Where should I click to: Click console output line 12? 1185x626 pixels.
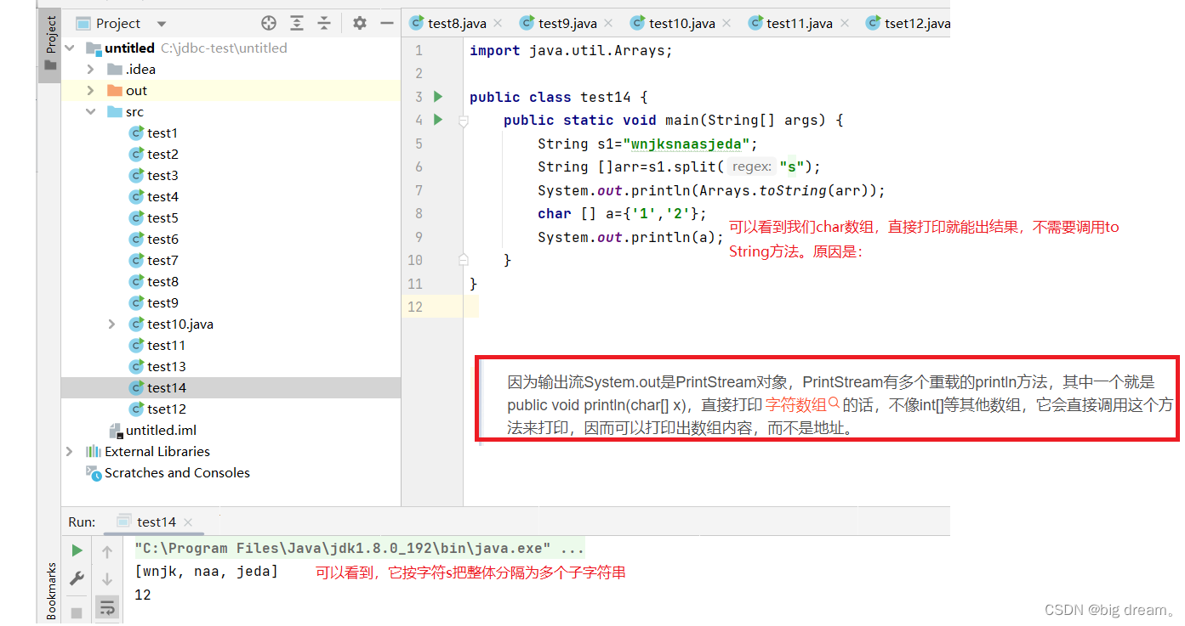pyautogui.click(x=143, y=595)
